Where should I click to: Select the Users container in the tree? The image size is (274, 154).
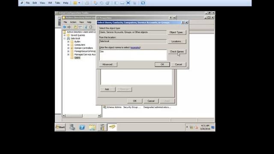coord(77,58)
